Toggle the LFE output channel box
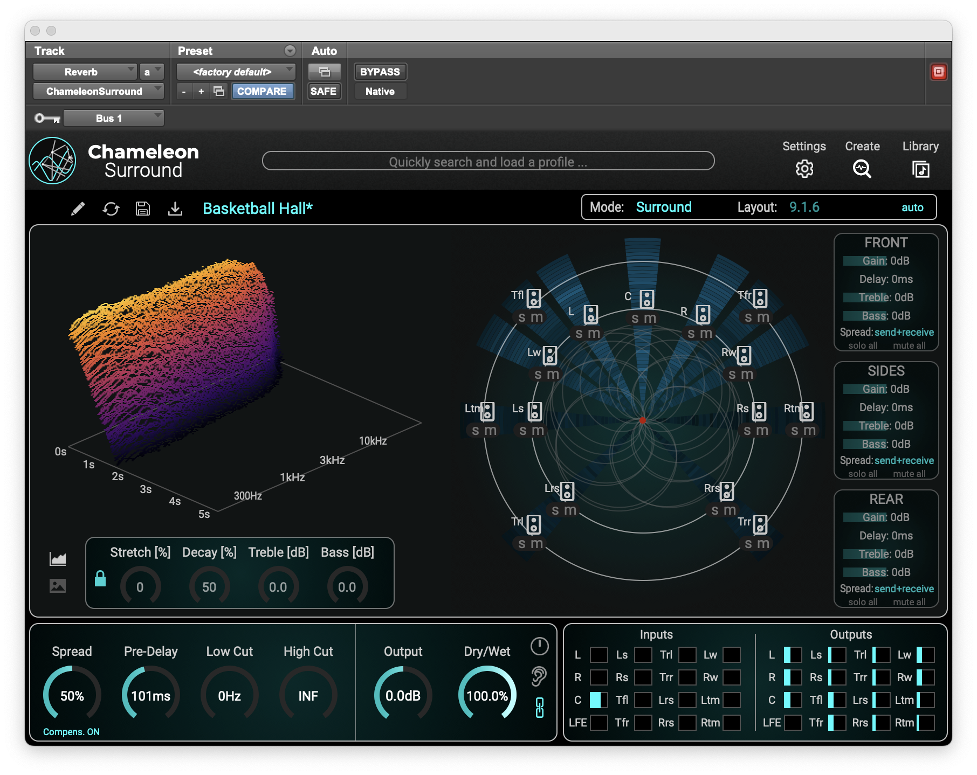 pos(793,723)
